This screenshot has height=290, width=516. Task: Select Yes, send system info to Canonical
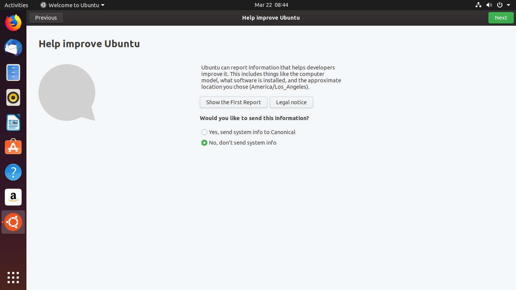[249, 132]
